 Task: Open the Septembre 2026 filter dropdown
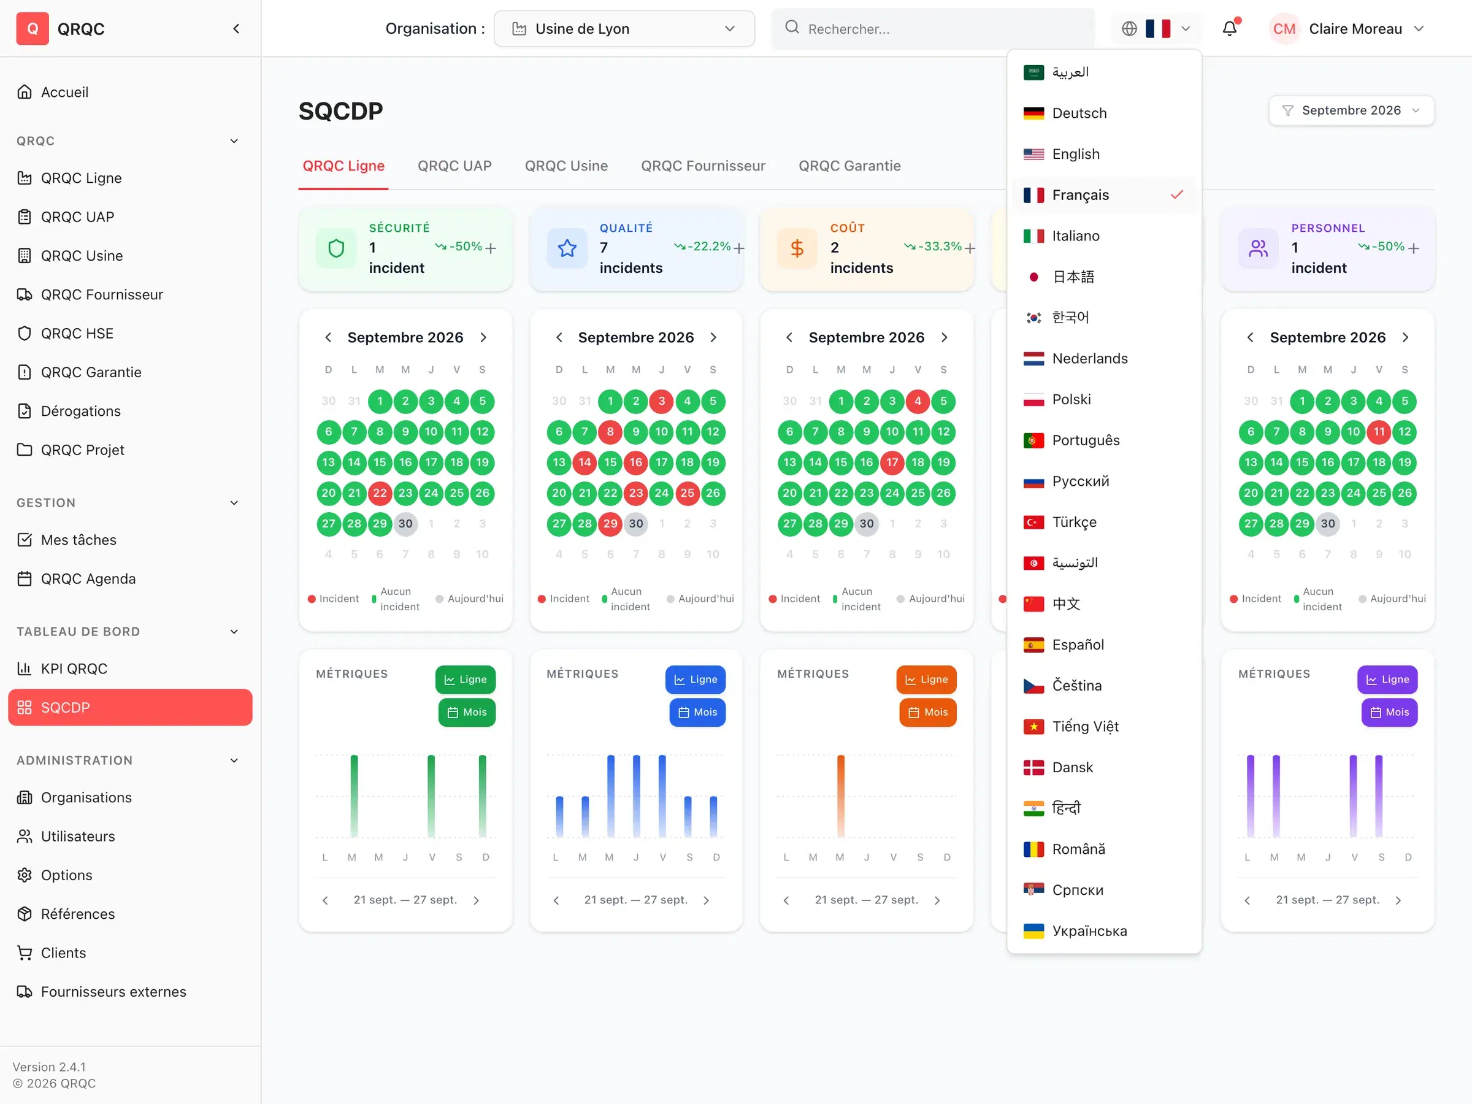[x=1351, y=110]
